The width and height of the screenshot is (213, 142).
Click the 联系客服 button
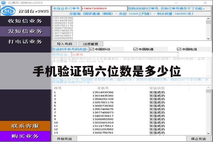point(25,126)
